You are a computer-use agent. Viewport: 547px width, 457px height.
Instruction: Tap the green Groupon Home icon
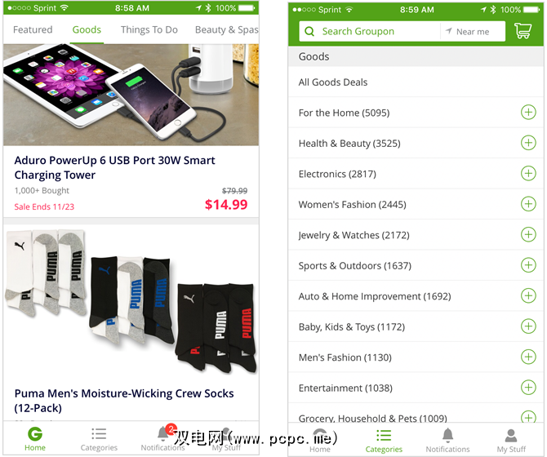(35, 434)
